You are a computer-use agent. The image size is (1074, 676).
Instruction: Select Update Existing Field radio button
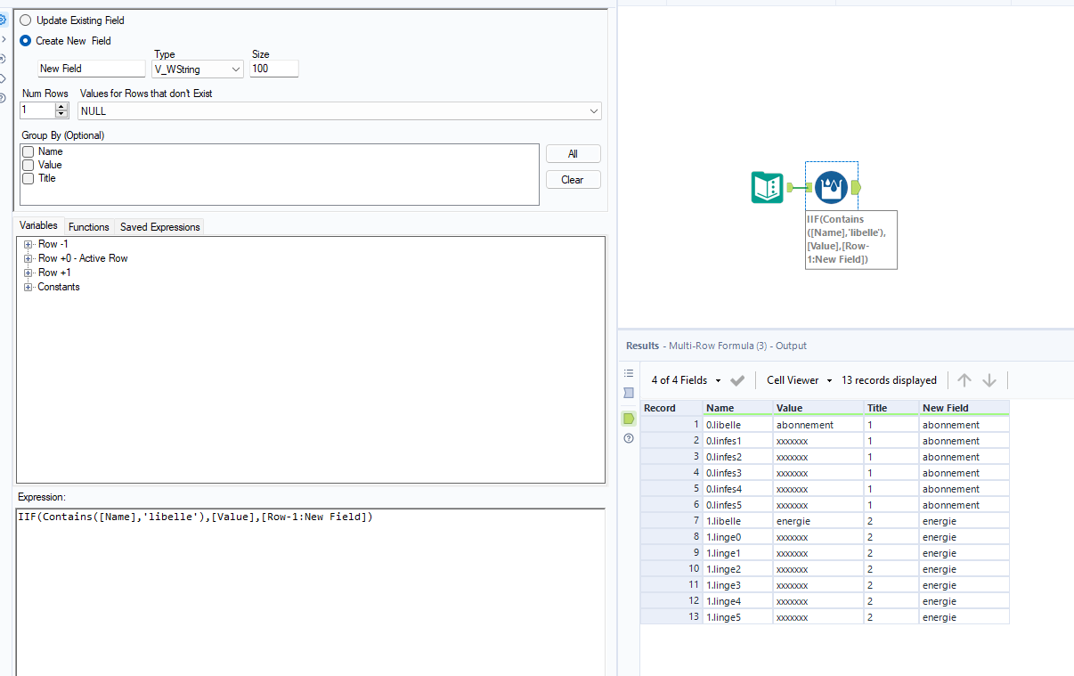tap(26, 20)
